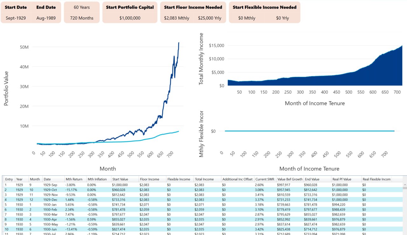
Task: Sort table by the Current SWR column header
Action: (x=265, y=179)
